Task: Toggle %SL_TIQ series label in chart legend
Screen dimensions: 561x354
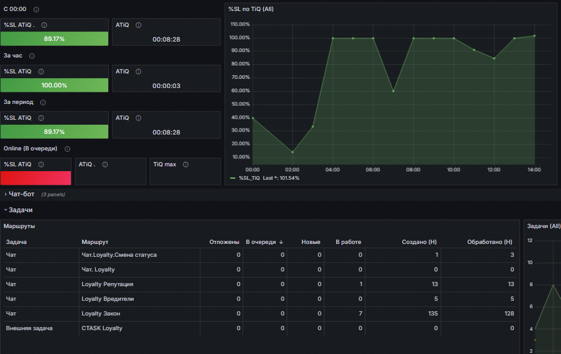Action: point(249,178)
